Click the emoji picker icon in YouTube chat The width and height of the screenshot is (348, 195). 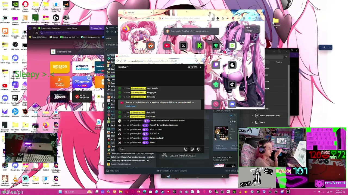[x=186, y=149]
